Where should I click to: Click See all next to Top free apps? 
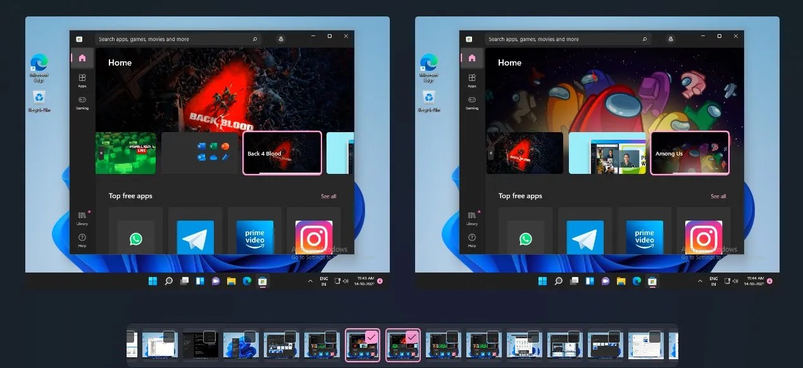pyautogui.click(x=329, y=196)
